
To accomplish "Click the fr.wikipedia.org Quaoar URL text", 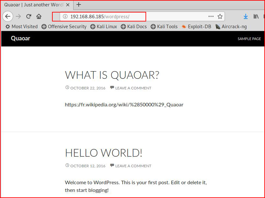I will (124, 105).
